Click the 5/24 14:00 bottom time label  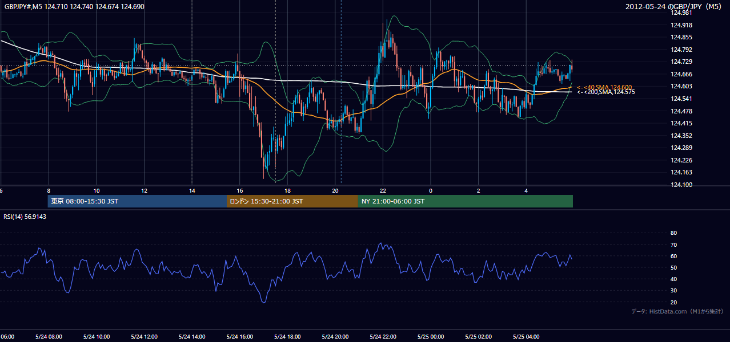[x=192, y=337]
